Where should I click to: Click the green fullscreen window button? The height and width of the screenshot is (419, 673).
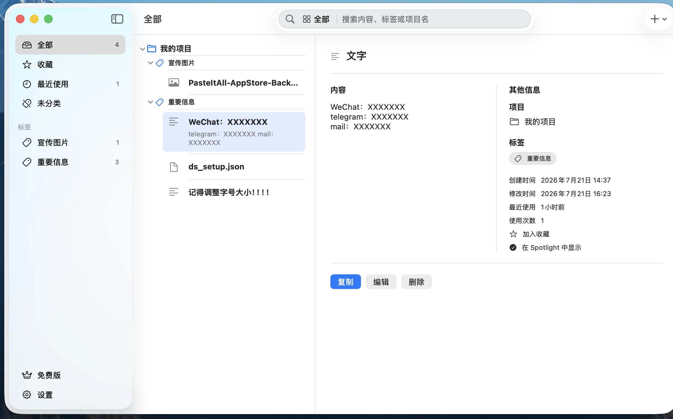pyautogui.click(x=48, y=19)
